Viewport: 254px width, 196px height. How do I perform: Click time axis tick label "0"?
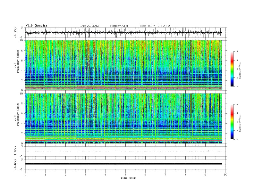(x=25, y=175)
